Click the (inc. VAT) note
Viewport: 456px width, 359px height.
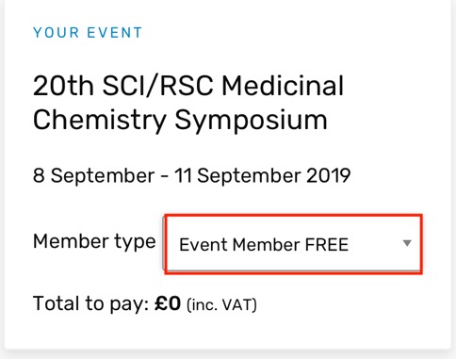(x=221, y=305)
